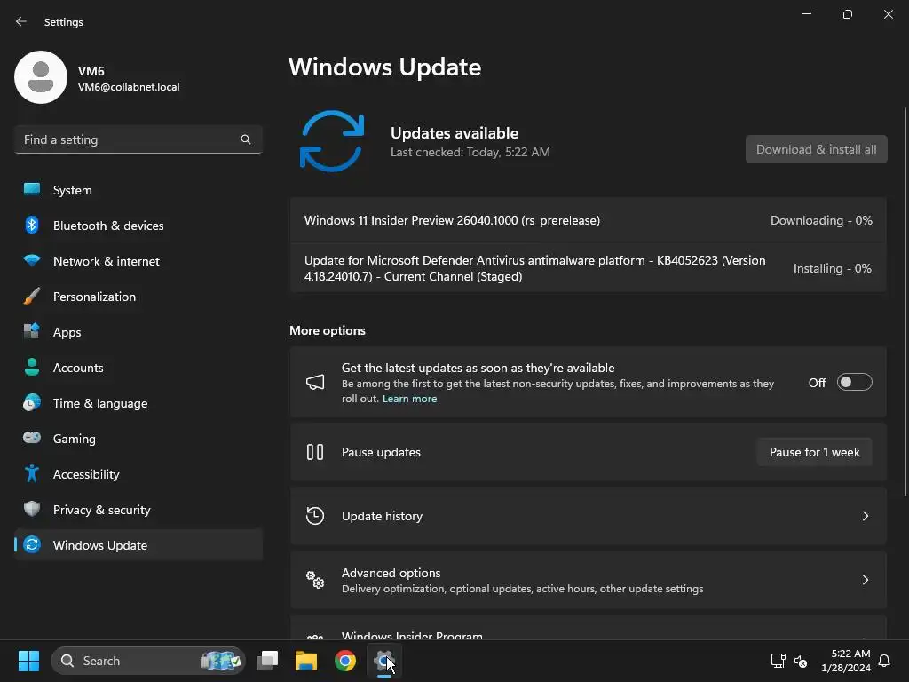
Task: Click the Personalization paintbrush icon
Action: [x=32, y=297]
